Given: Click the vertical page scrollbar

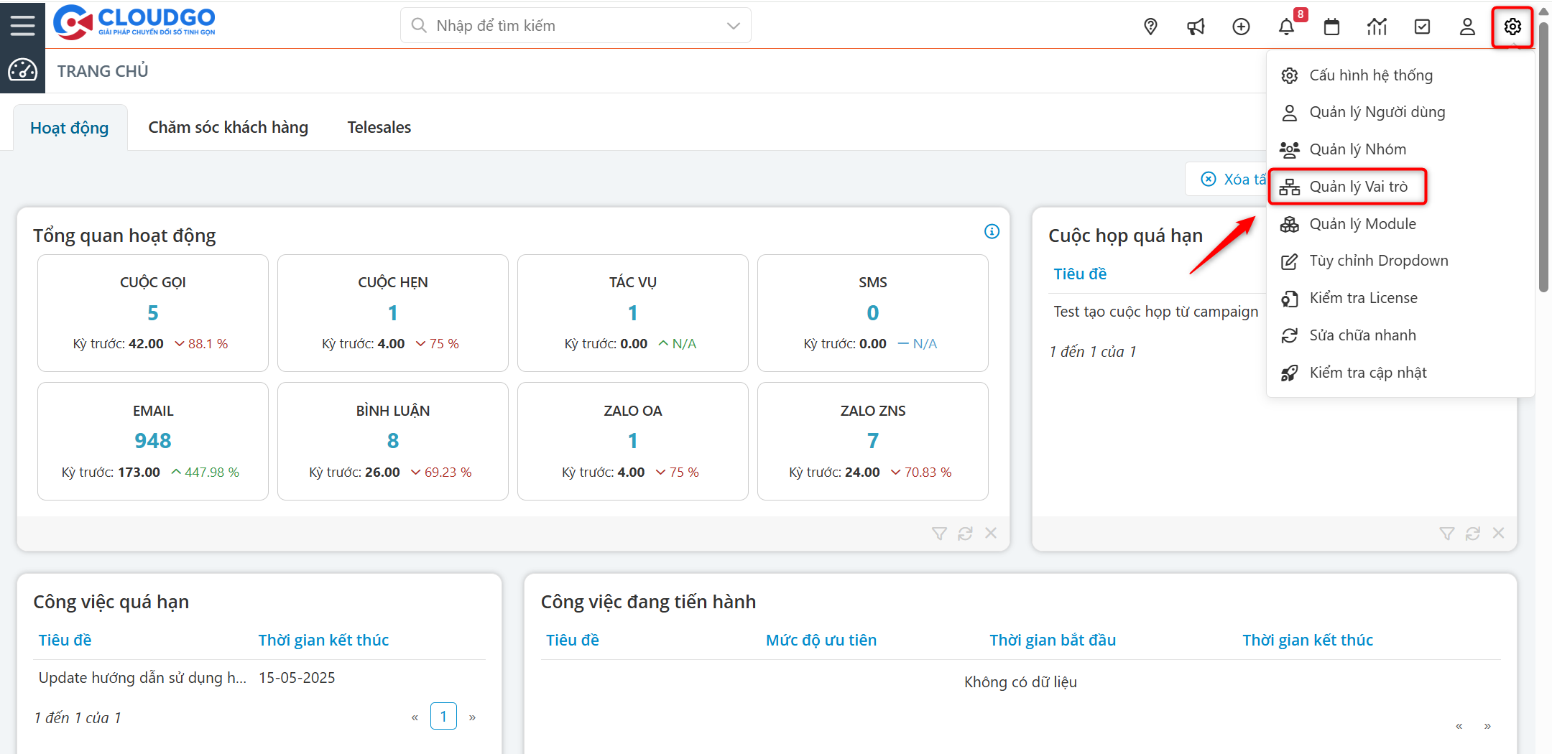Looking at the screenshot, I should 1543,158.
